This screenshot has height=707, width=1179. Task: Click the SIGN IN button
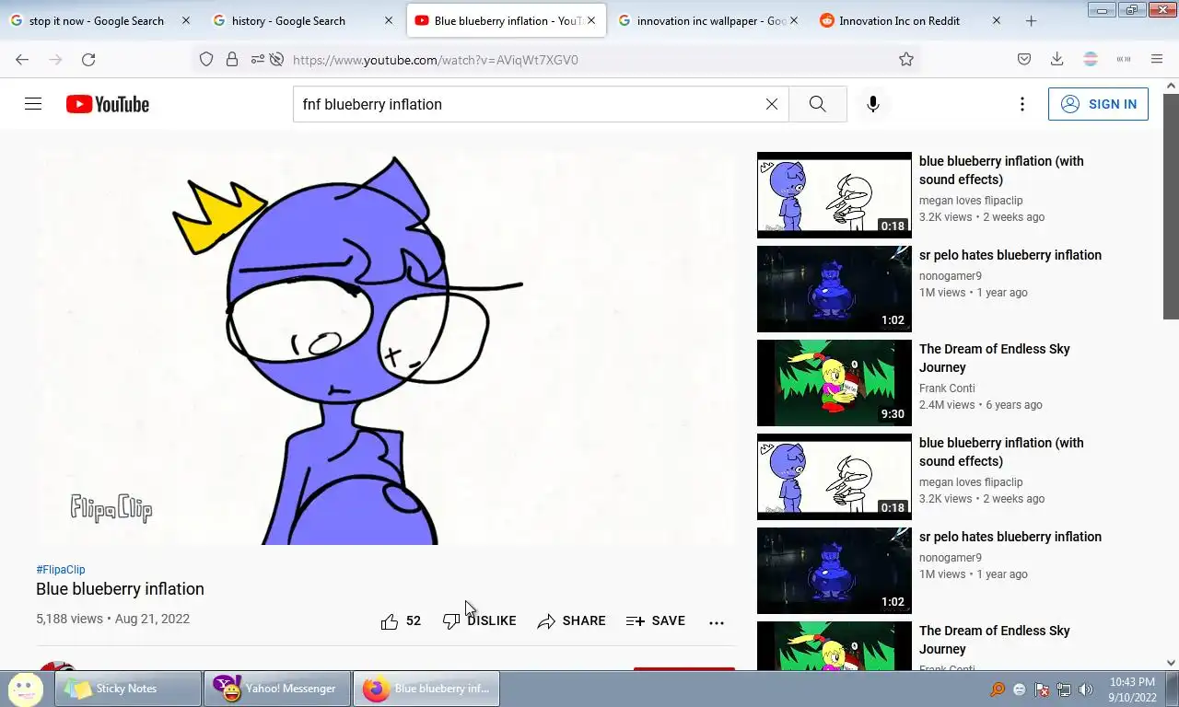(x=1098, y=104)
